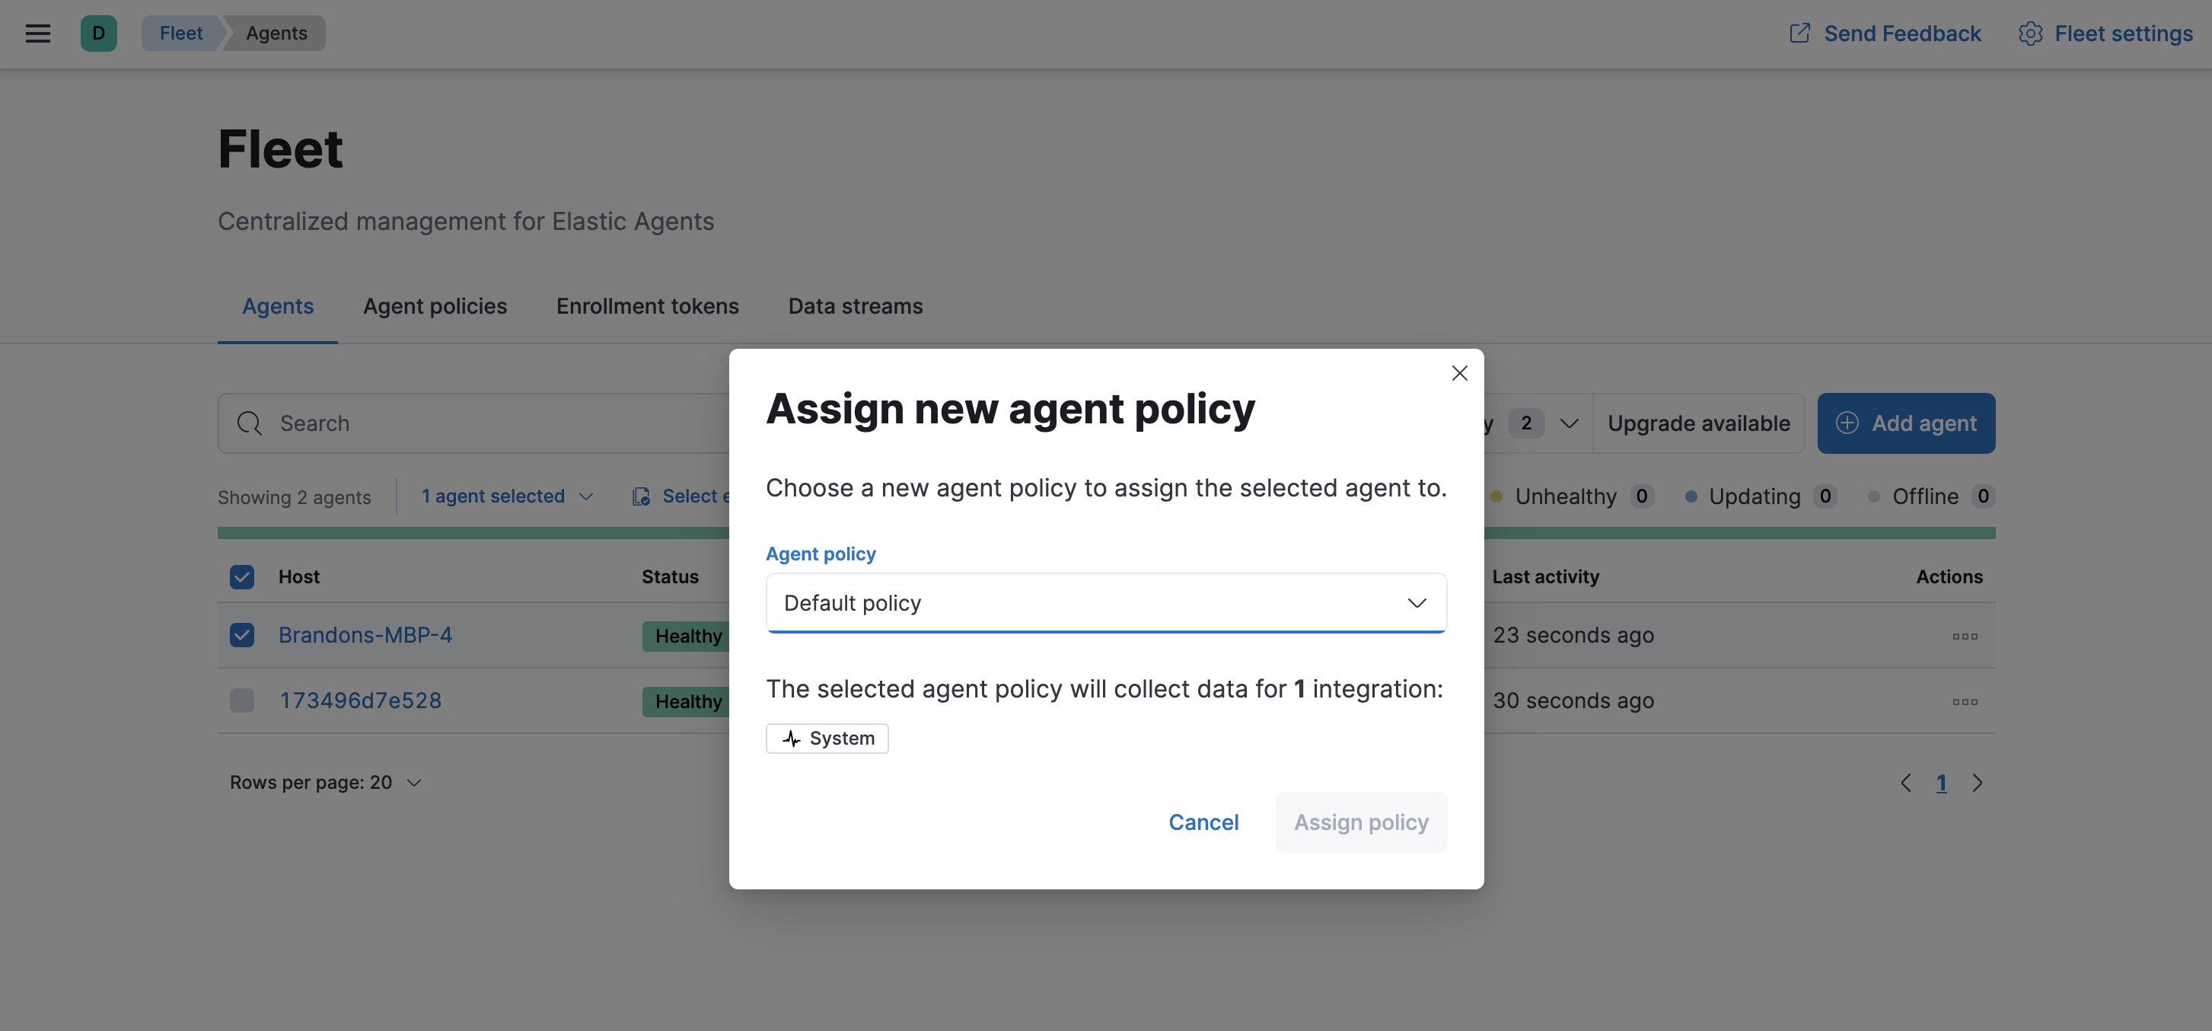
Task: Open Fleet settings via the gear icon
Action: click(x=2032, y=33)
